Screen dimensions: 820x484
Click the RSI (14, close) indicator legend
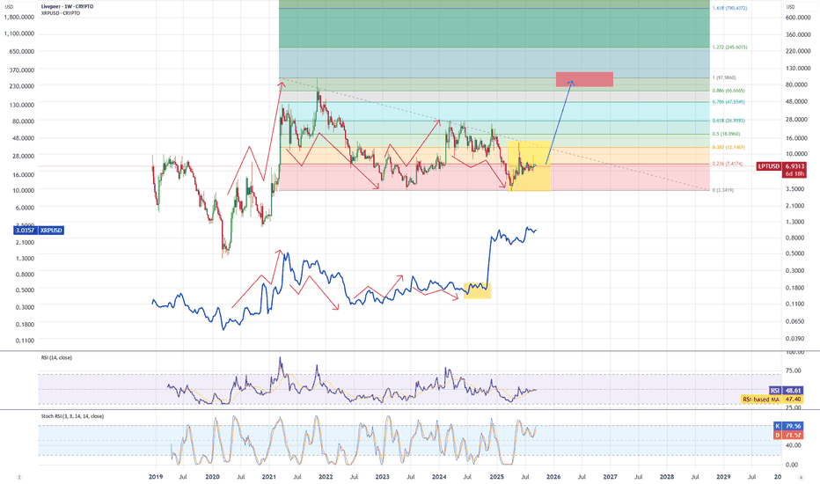56,358
